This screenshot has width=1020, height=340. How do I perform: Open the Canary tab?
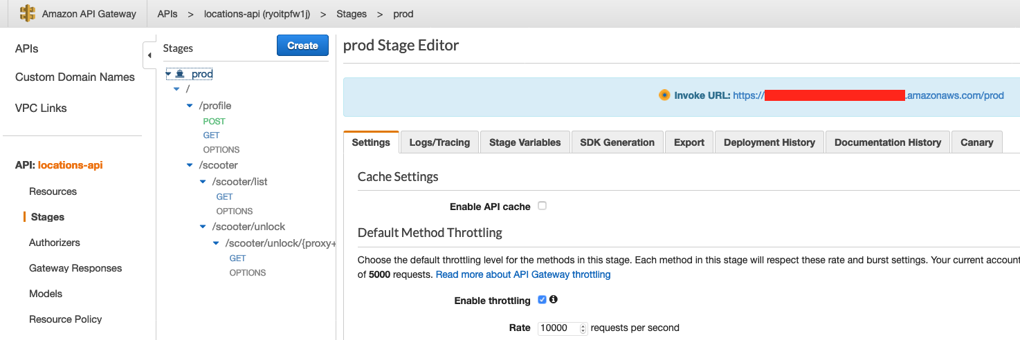(x=976, y=142)
